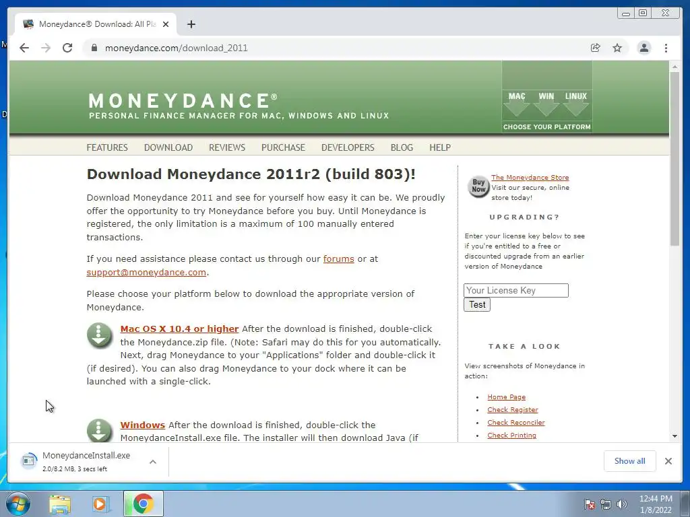
Task: Open the Check Register screenshot link
Action: point(512,410)
